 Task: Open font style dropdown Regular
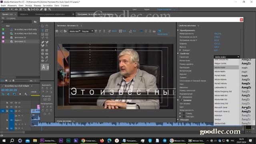click(x=88, y=31)
